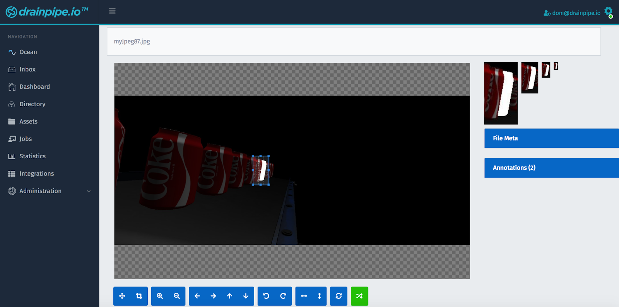Open Inbox navigation item
The height and width of the screenshot is (307, 619).
(27, 70)
